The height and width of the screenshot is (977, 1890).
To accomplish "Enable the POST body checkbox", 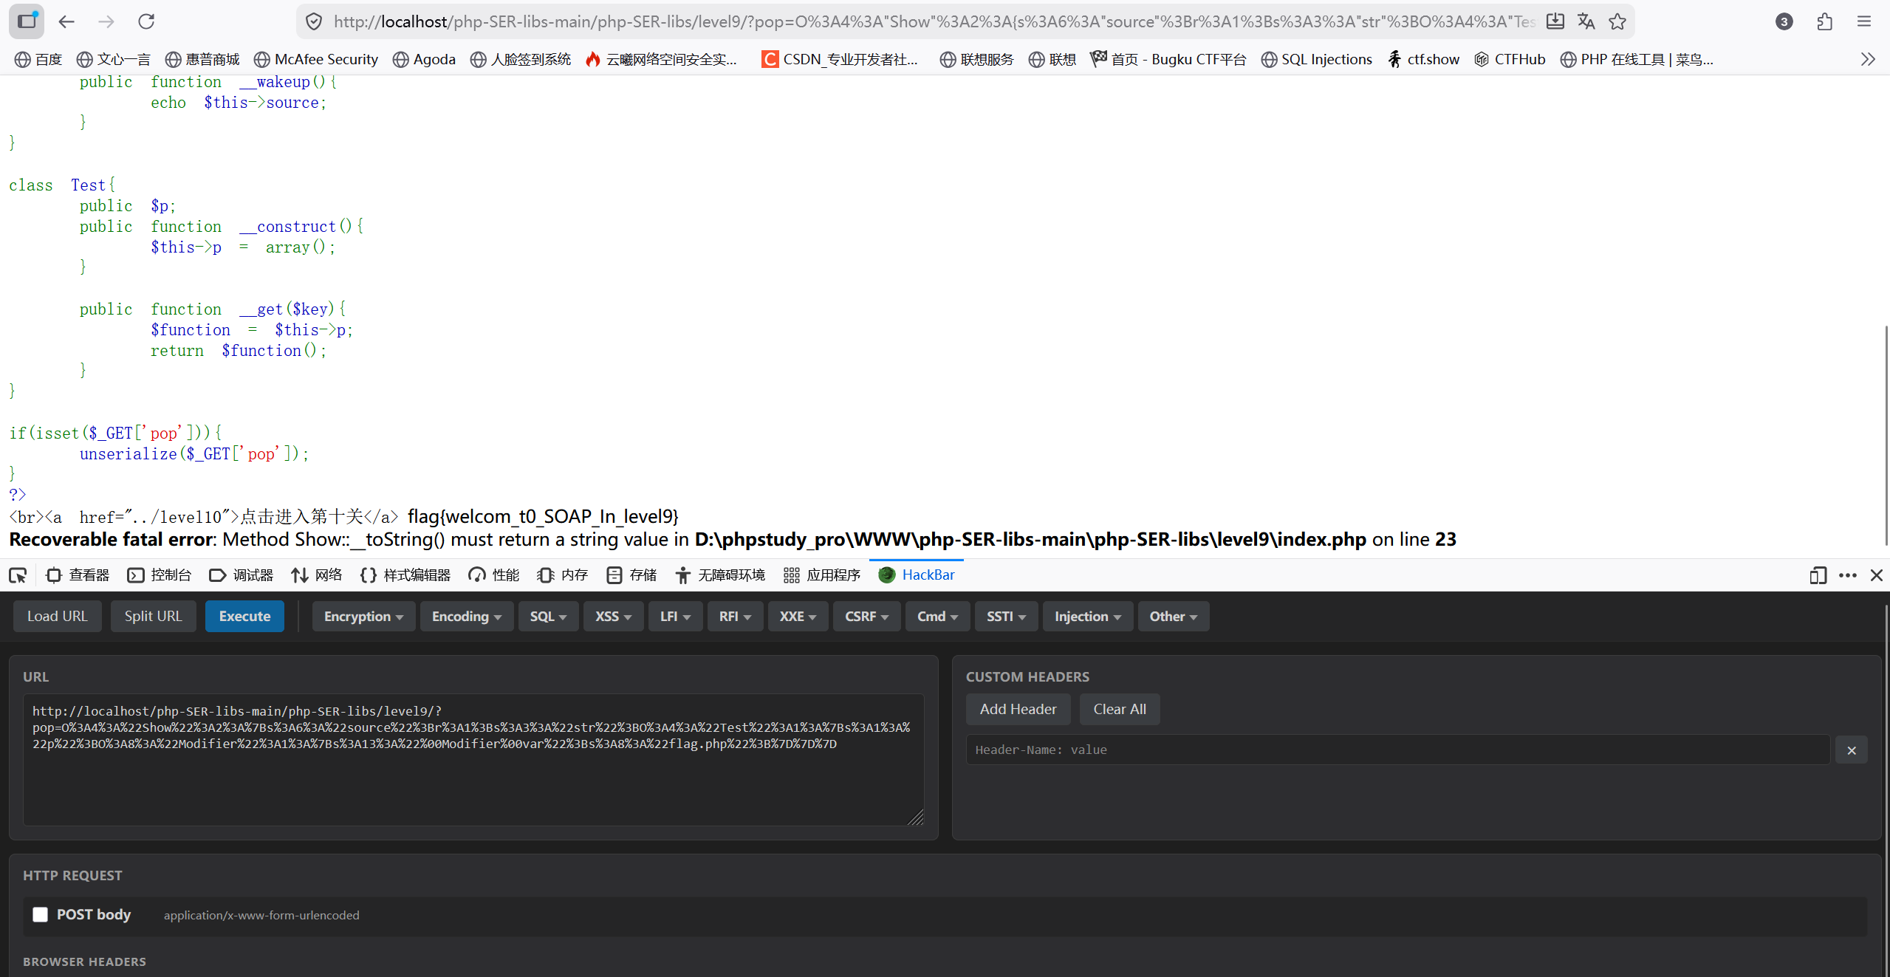I will pos(41,915).
